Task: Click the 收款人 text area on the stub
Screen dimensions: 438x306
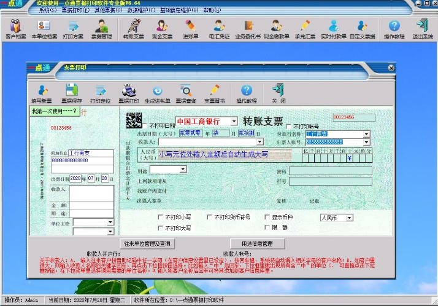Action: click(91, 194)
